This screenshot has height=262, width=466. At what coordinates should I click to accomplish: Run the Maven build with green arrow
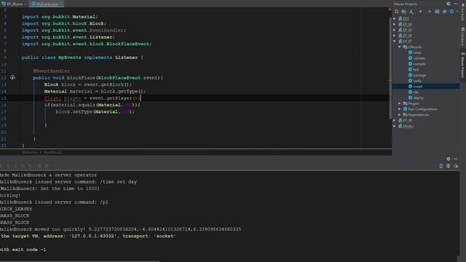click(430, 12)
